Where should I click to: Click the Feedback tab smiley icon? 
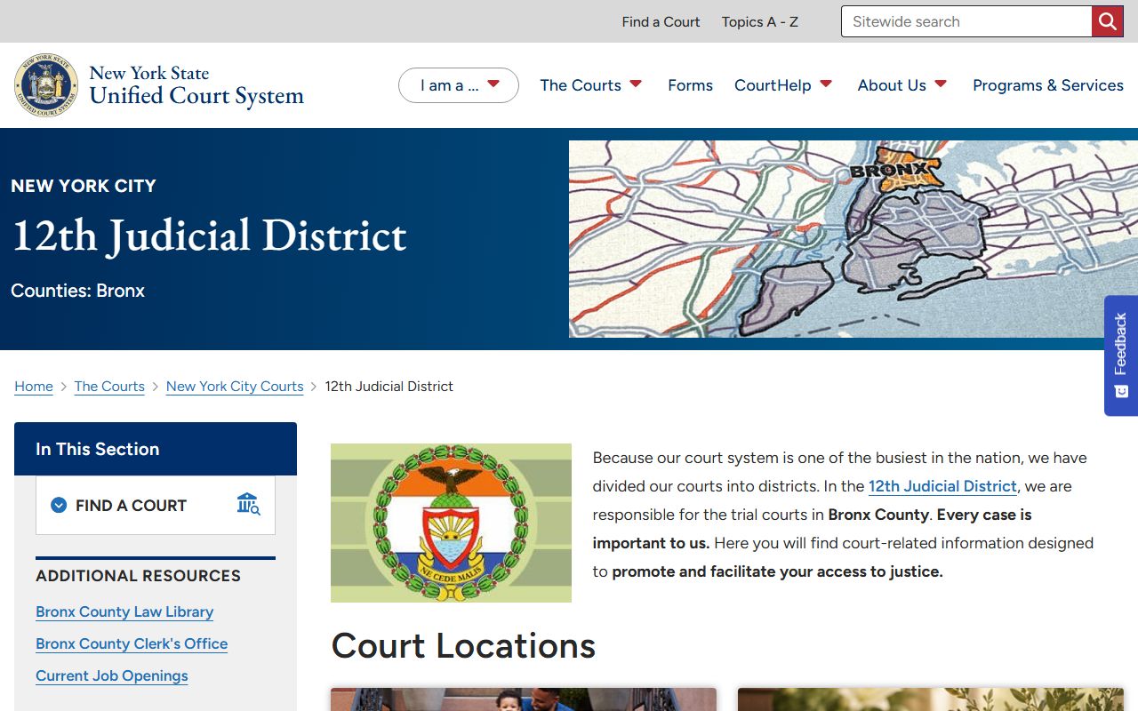pyautogui.click(x=1121, y=391)
